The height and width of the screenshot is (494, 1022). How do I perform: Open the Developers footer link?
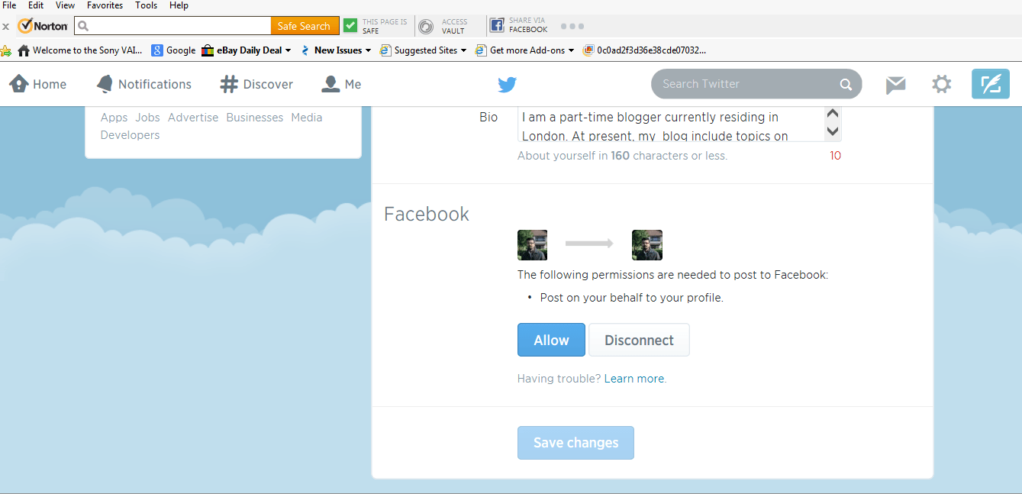[x=130, y=135]
